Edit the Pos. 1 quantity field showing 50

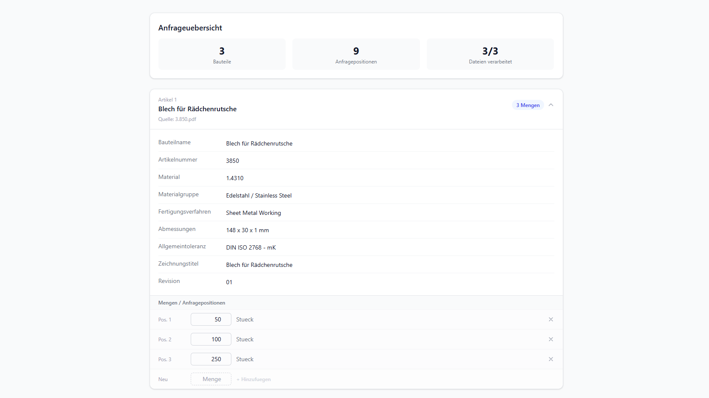pos(211,319)
